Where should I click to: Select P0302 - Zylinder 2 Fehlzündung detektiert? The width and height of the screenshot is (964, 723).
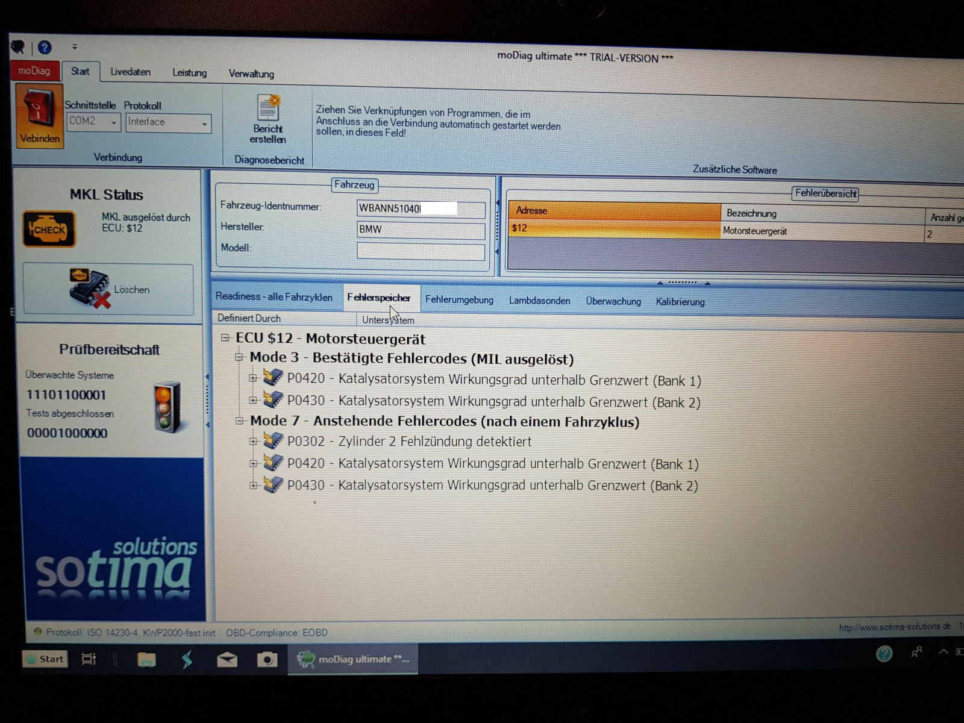click(x=409, y=442)
